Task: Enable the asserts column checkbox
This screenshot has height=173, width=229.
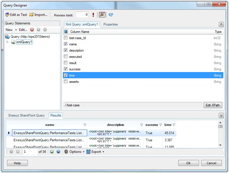Action: coord(66,82)
